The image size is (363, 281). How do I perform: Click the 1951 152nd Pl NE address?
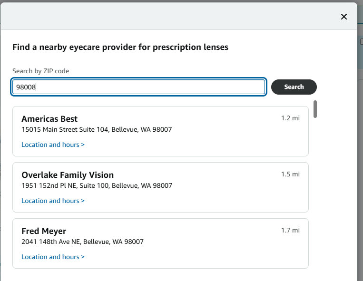[97, 186]
